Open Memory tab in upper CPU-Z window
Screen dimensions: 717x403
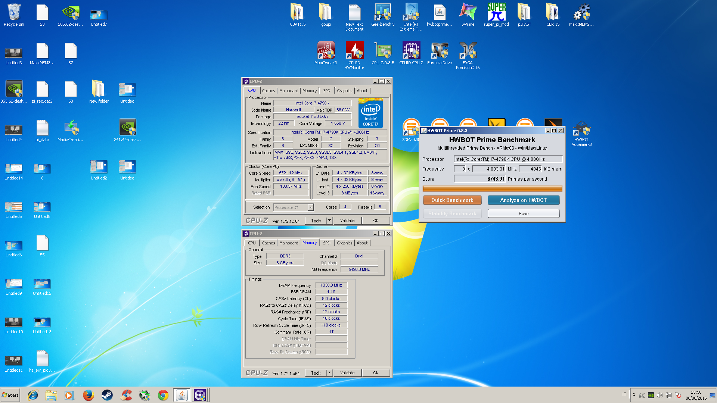[310, 91]
